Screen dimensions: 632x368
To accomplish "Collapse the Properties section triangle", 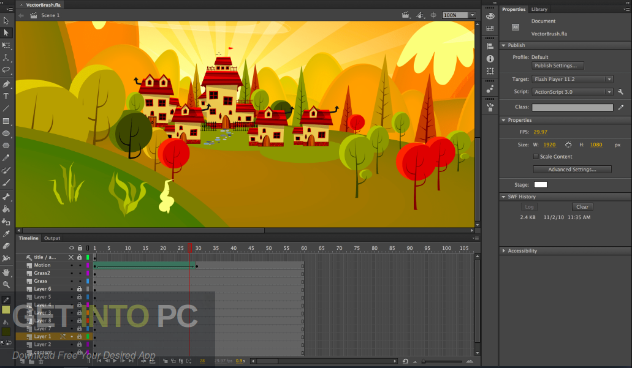I will [503, 121].
